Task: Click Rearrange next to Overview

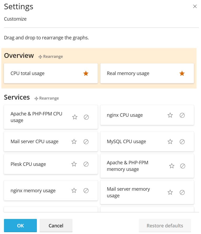Action: pyautogui.click(x=51, y=57)
